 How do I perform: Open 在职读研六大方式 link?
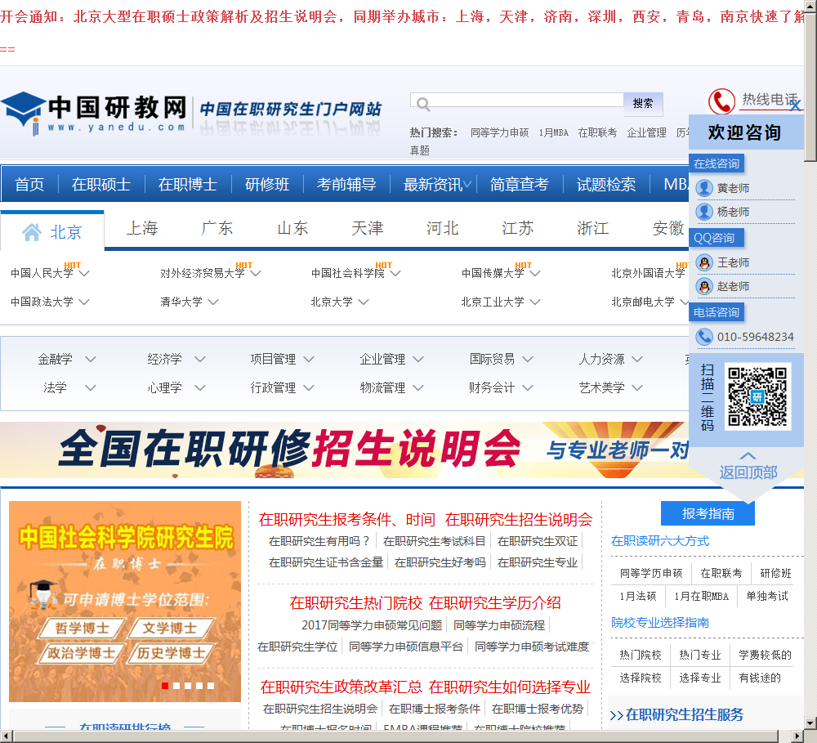660,540
